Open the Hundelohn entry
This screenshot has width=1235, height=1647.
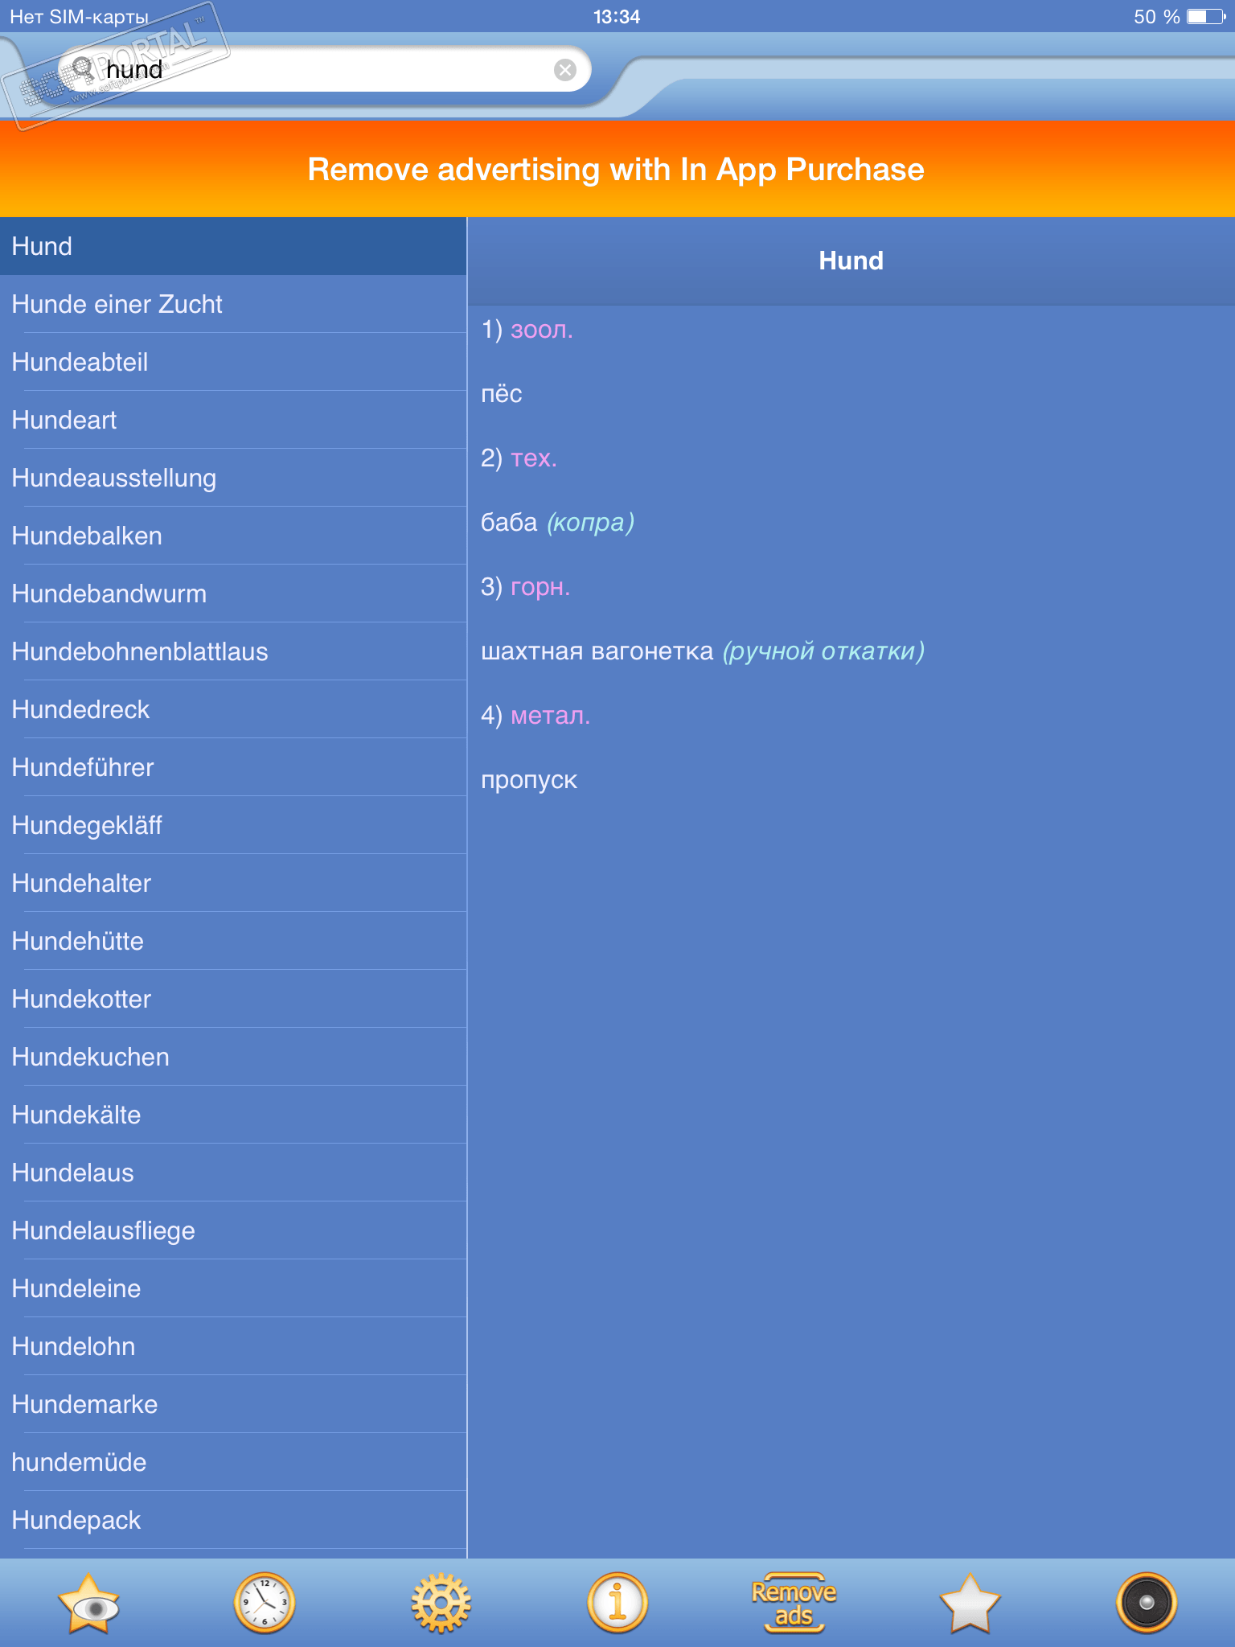click(233, 1346)
